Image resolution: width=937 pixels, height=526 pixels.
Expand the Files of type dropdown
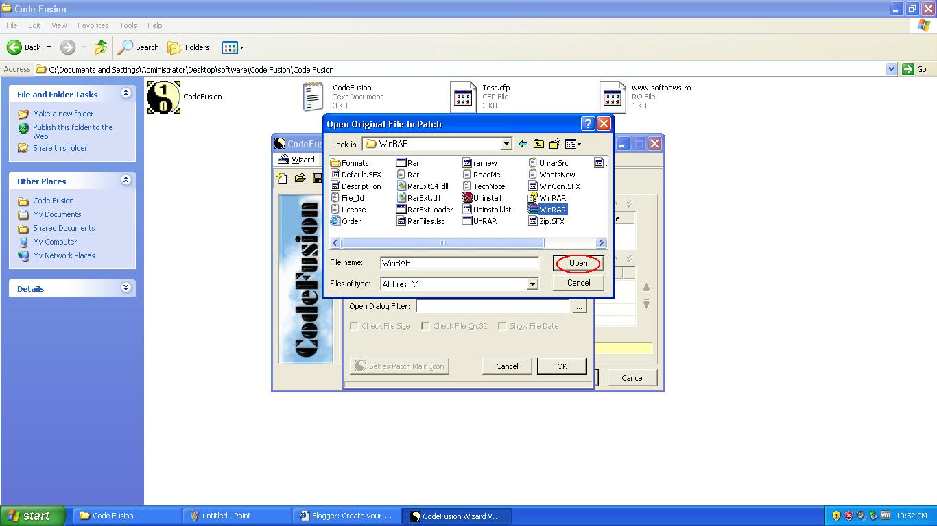pos(532,284)
